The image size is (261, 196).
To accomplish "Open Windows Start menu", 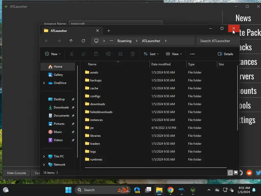I will pos(68,190).
